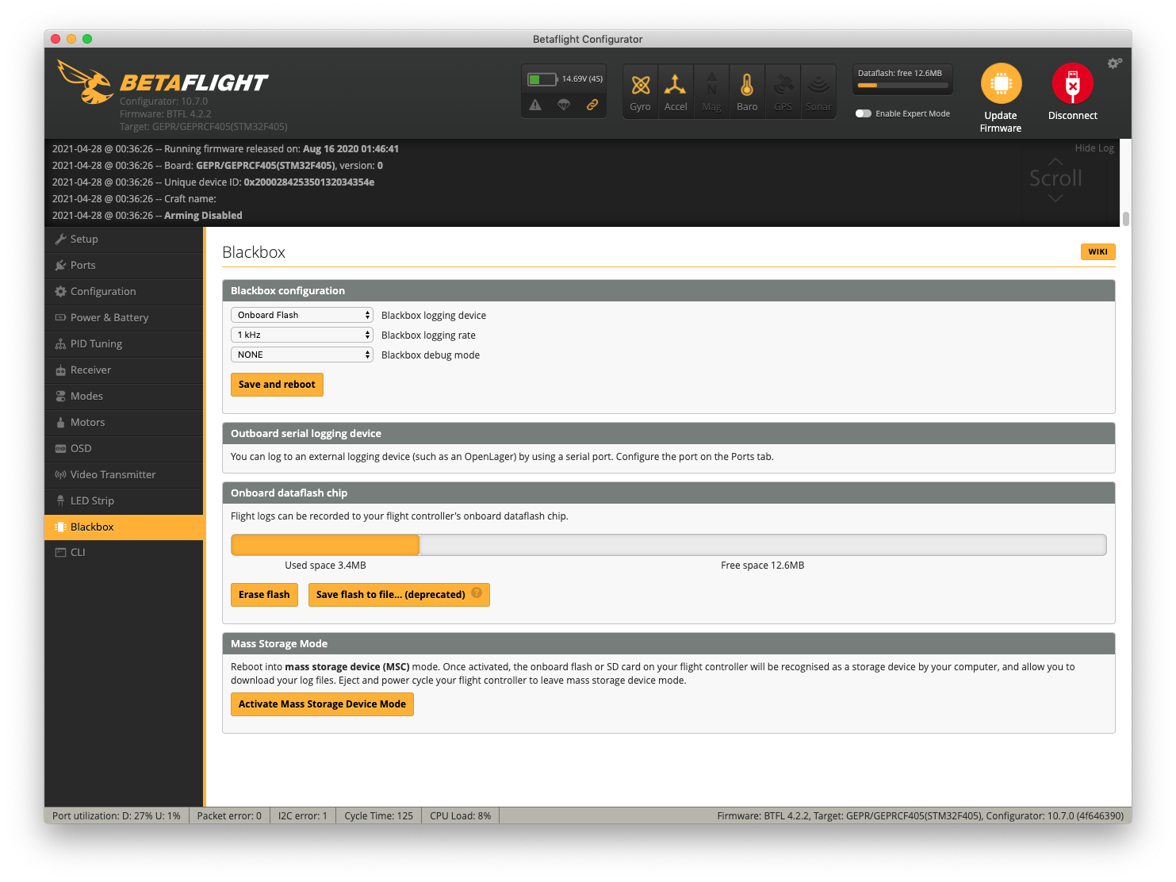1176x882 pixels.
Task: Click the Video Transmitter antenna icon
Action: point(60,474)
